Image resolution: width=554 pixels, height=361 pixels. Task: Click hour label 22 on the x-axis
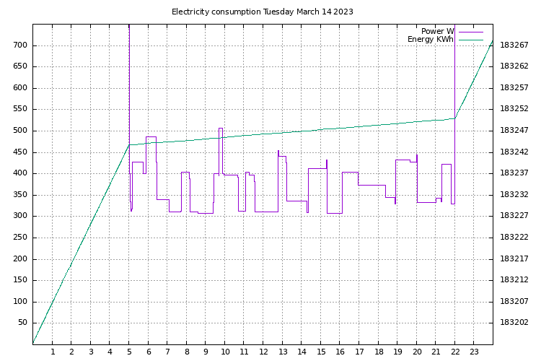tap(455, 352)
